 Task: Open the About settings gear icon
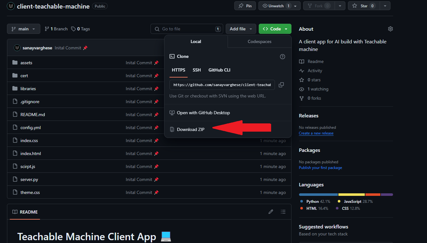[390, 29]
